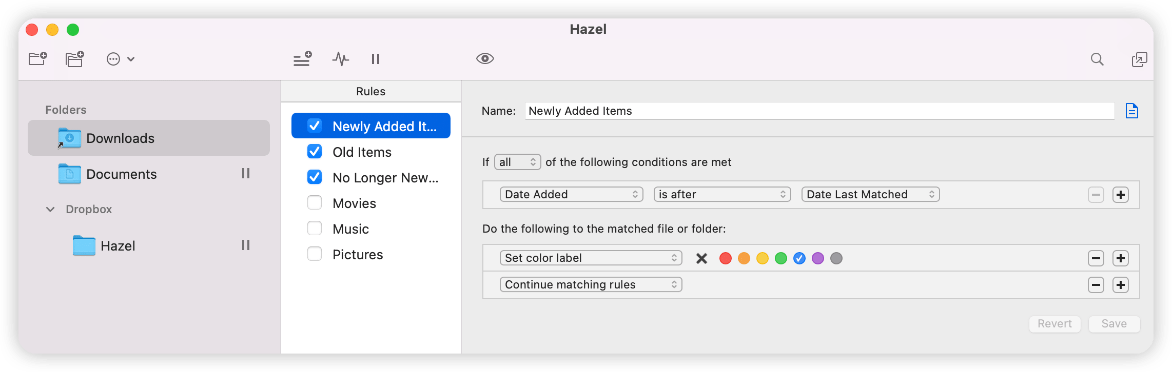
Task: Open the Set color label action dropdown
Action: [x=591, y=258]
